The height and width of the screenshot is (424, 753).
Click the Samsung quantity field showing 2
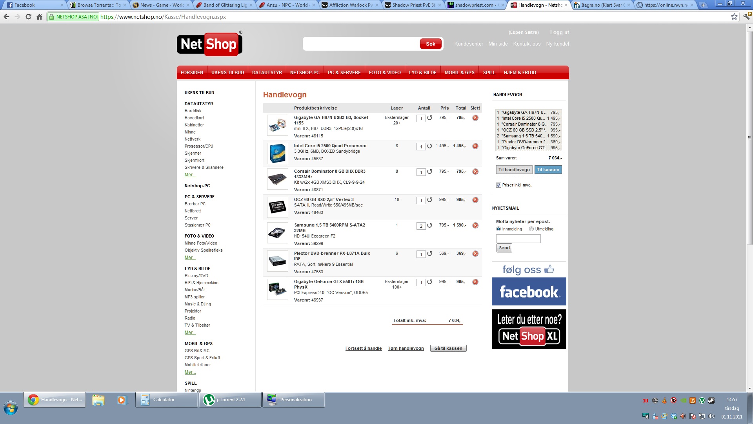pyautogui.click(x=421, y=226)
